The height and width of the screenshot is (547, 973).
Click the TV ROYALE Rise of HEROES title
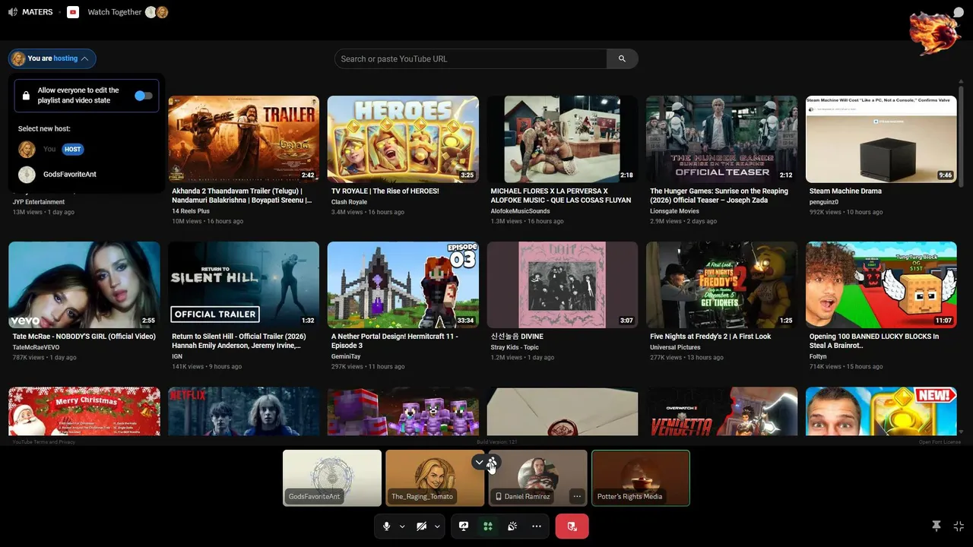[x=385, y=191]
